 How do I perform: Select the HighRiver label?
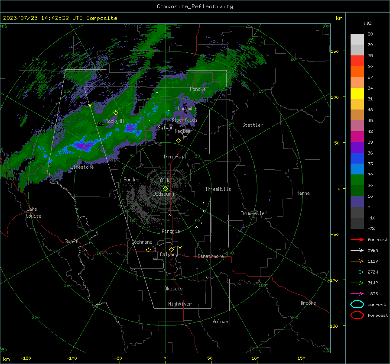(180, 304)
